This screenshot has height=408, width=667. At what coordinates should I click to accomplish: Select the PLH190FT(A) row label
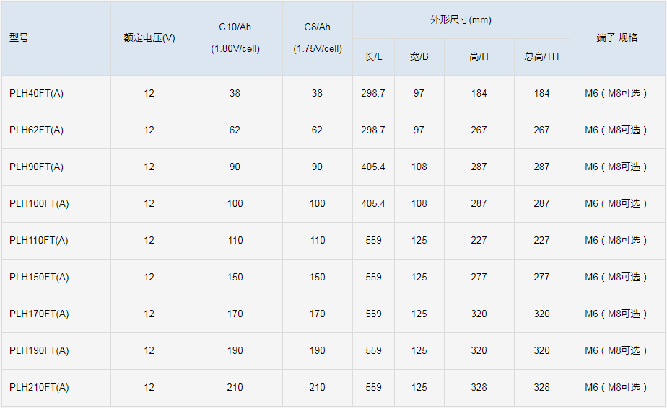(x=39, y=351)
